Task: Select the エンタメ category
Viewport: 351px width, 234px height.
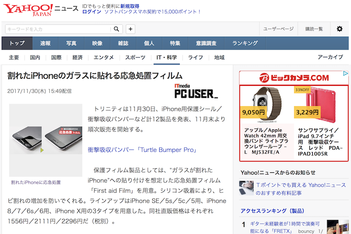Action: coord(104,58)
